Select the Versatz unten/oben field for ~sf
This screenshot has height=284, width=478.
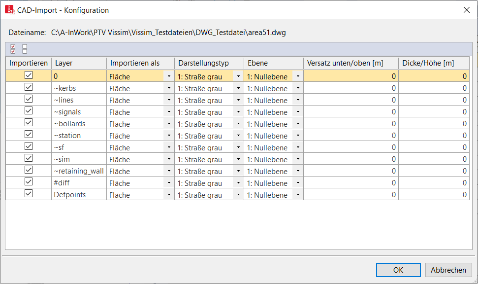coord(351,147)
